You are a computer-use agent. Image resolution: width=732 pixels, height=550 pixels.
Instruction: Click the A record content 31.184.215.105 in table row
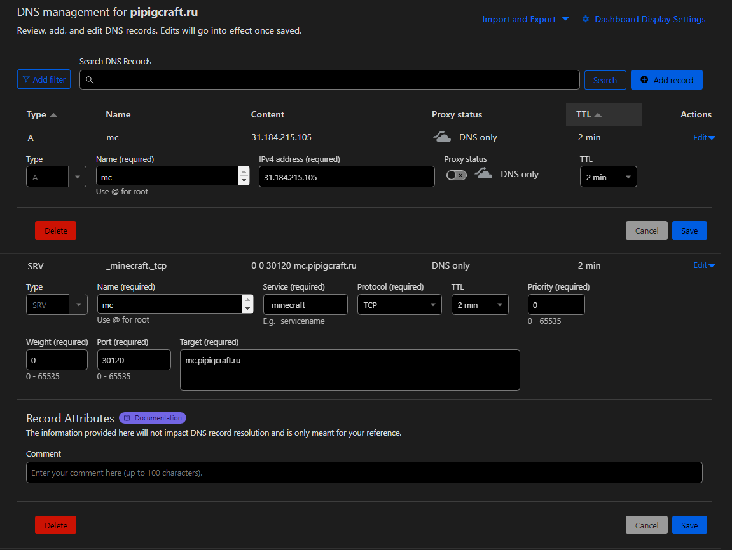tap(282, 137)
